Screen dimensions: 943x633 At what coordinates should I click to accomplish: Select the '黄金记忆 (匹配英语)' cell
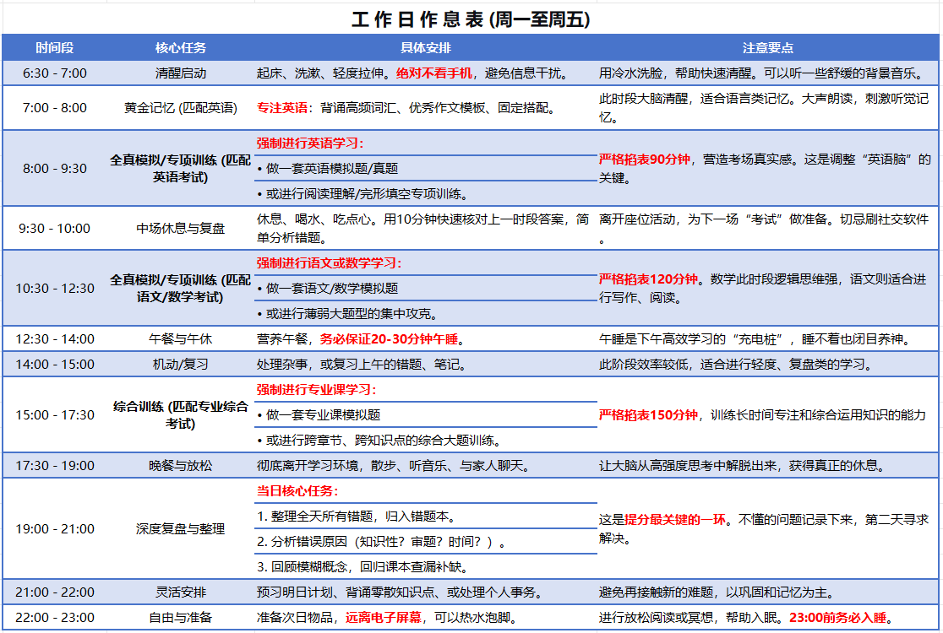(181, 108)
